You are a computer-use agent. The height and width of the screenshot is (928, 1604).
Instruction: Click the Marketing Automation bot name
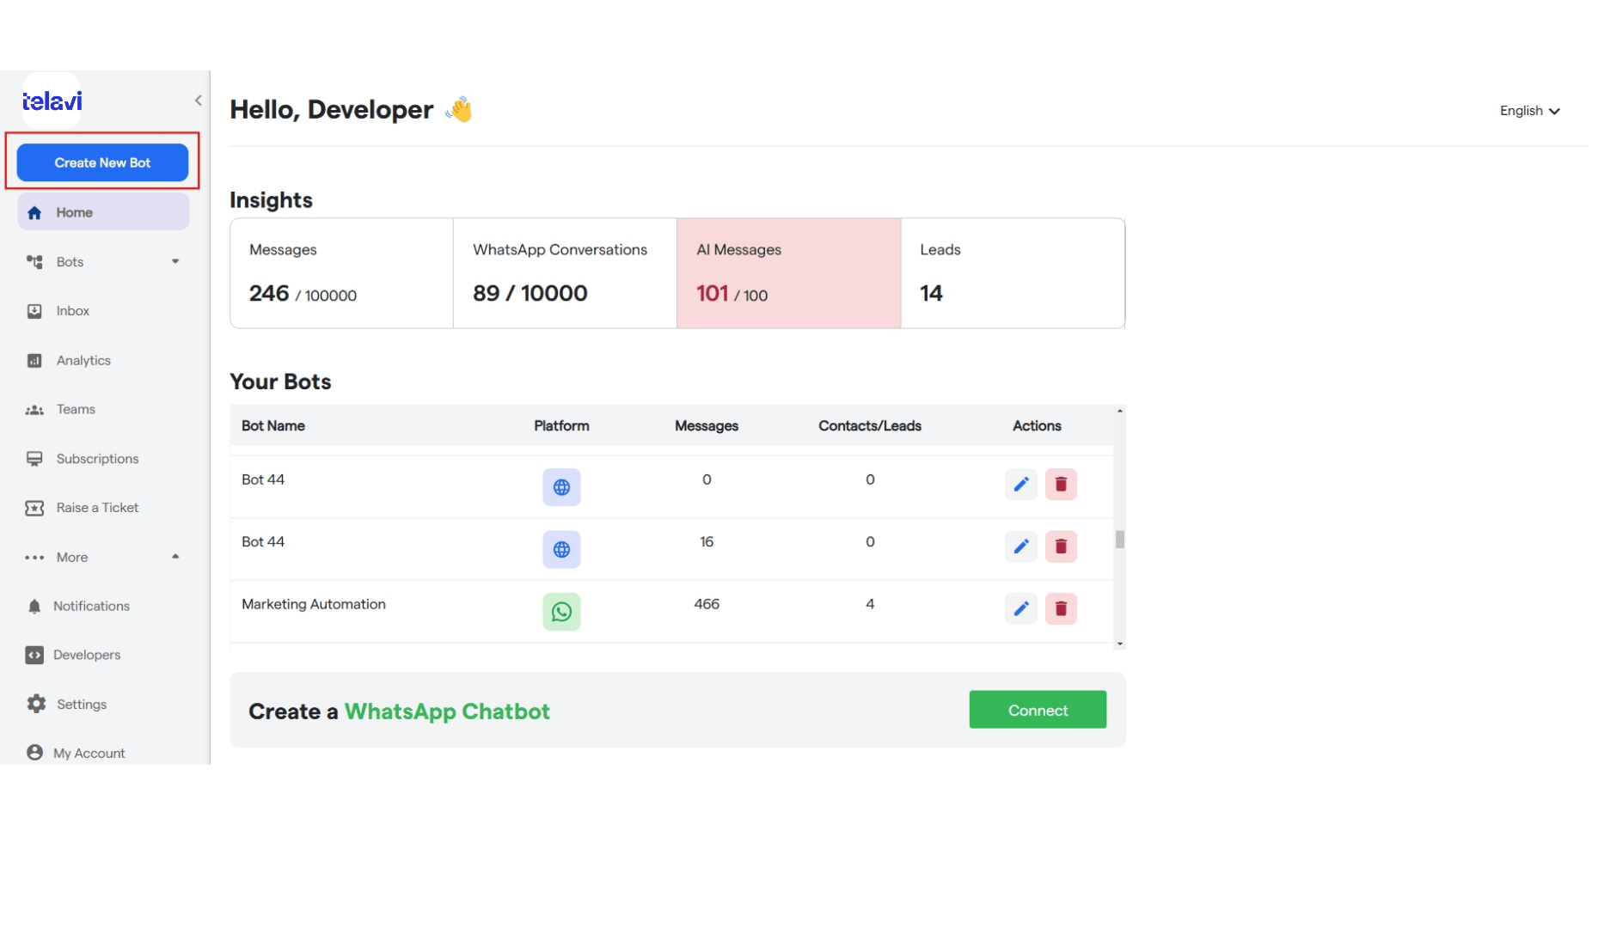(x=314, y=604)
